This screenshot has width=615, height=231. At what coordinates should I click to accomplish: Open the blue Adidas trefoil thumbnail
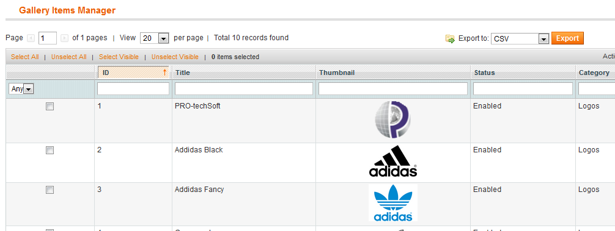tap(392, 203)
